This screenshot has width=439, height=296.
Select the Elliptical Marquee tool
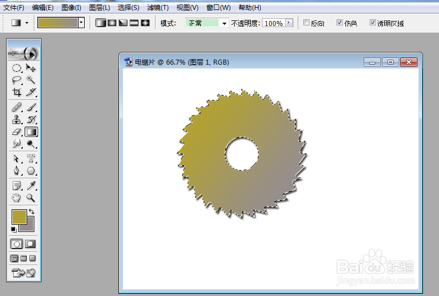click(x=17, y=68)
